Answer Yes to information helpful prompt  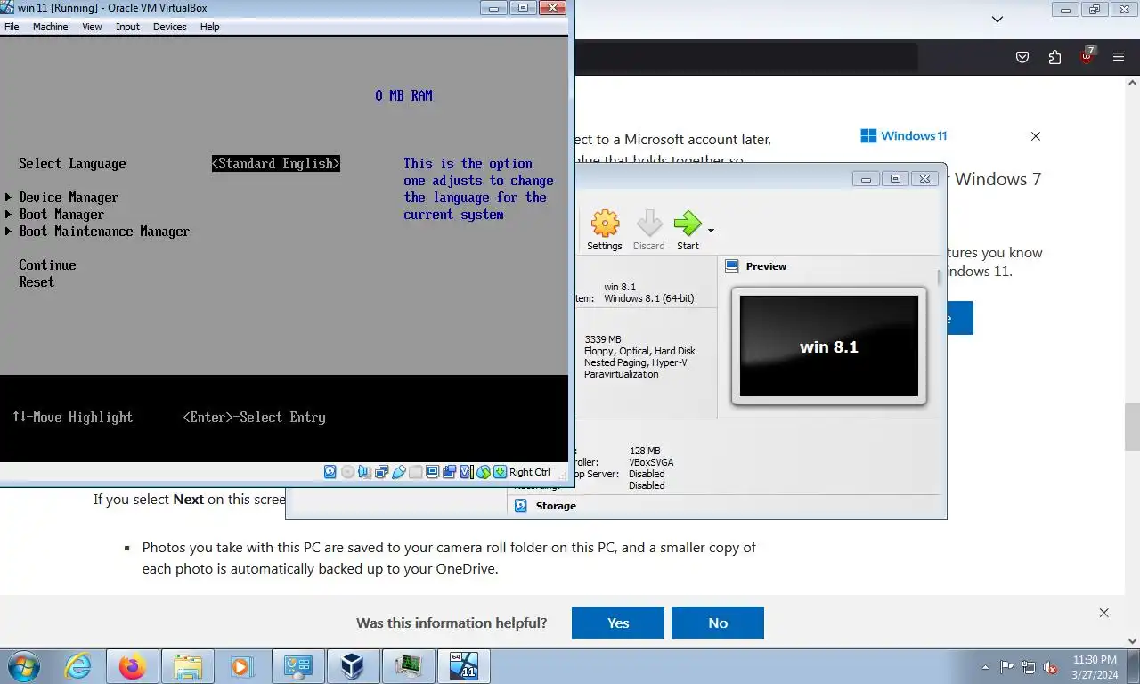[618, 623]
